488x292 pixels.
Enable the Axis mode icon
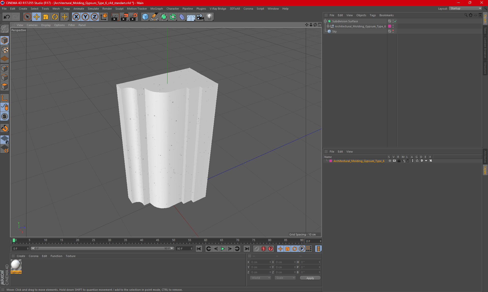tap(5, 98)
